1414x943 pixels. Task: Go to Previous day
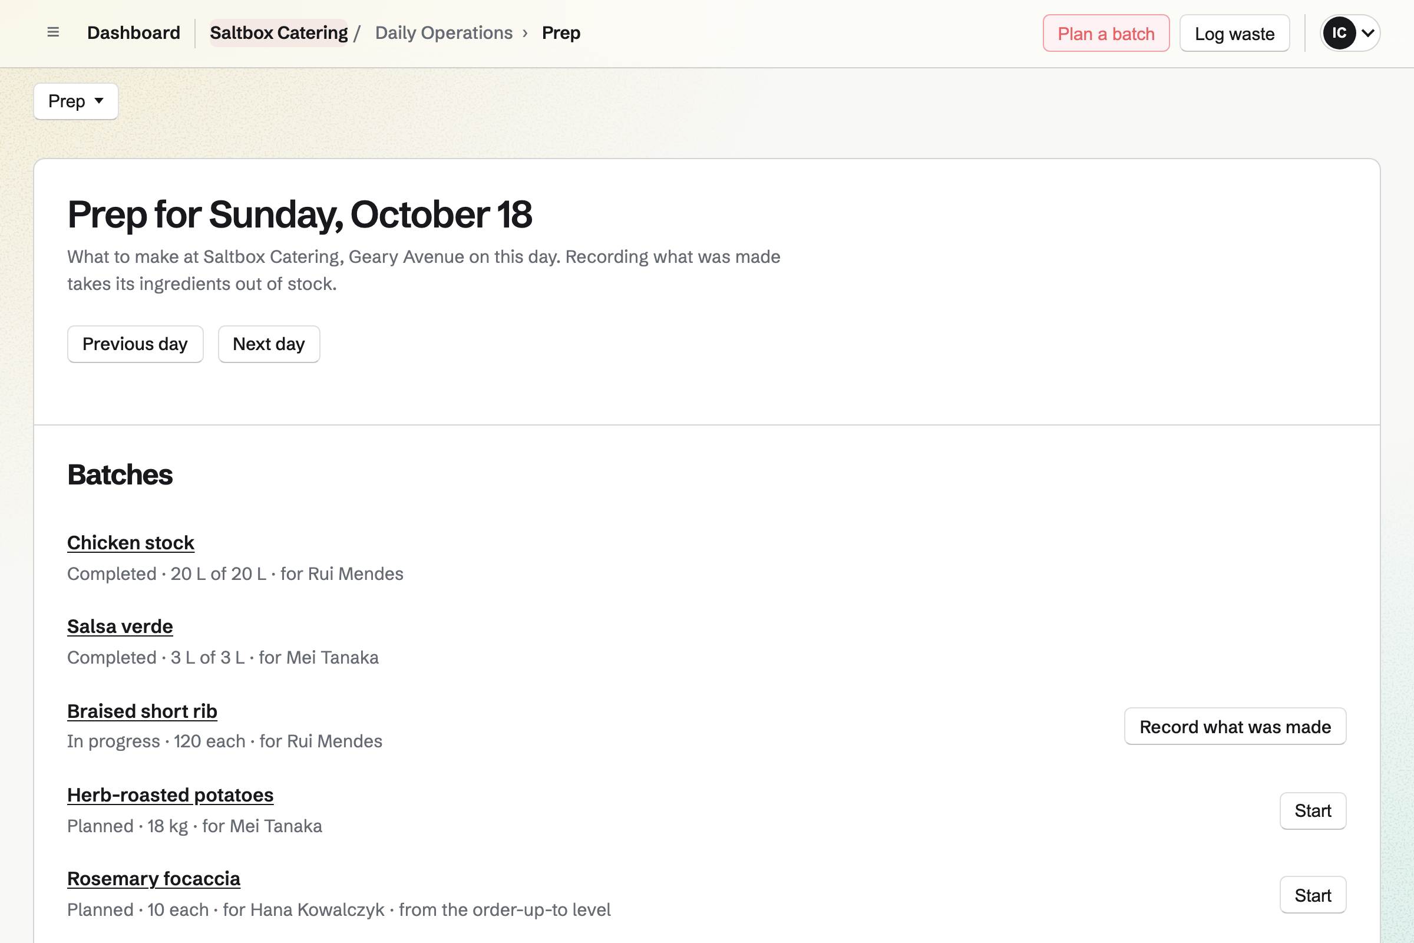click(136, 344)
